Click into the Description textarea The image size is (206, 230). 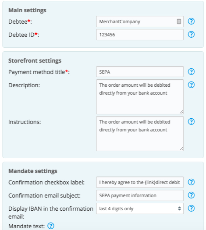coord(140,97)
